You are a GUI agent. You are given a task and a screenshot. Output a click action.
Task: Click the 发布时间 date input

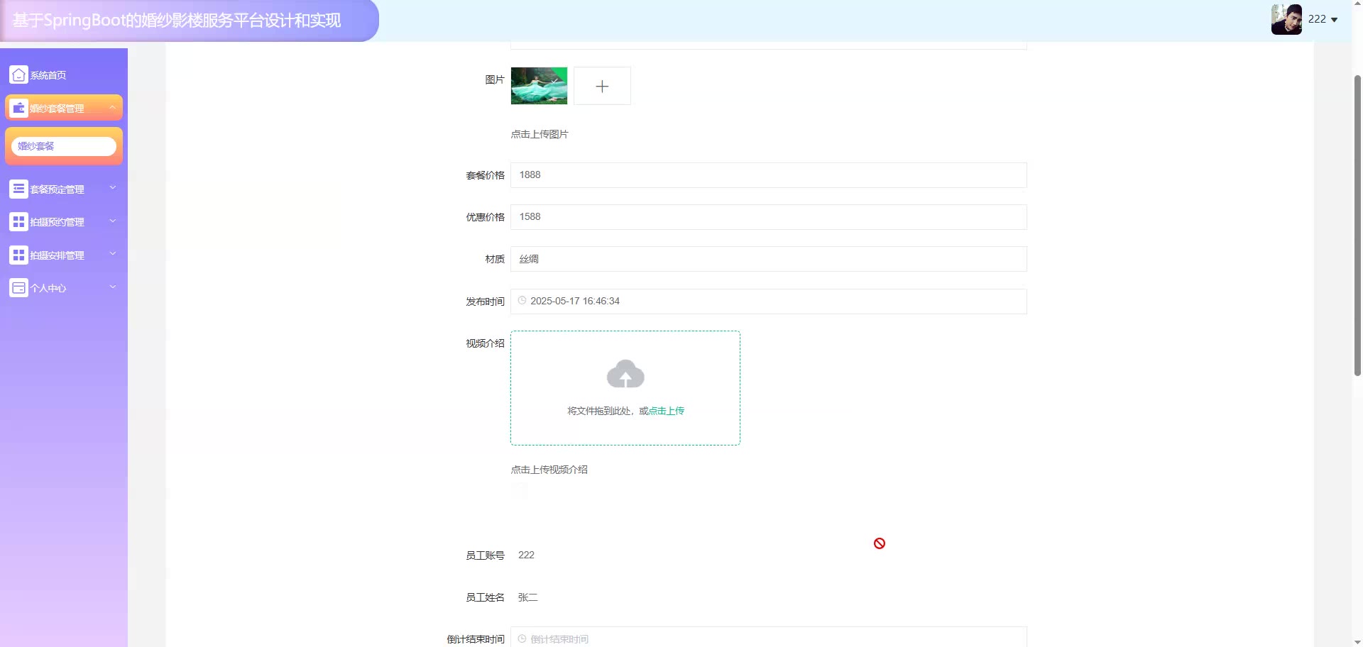pos(768,302)
